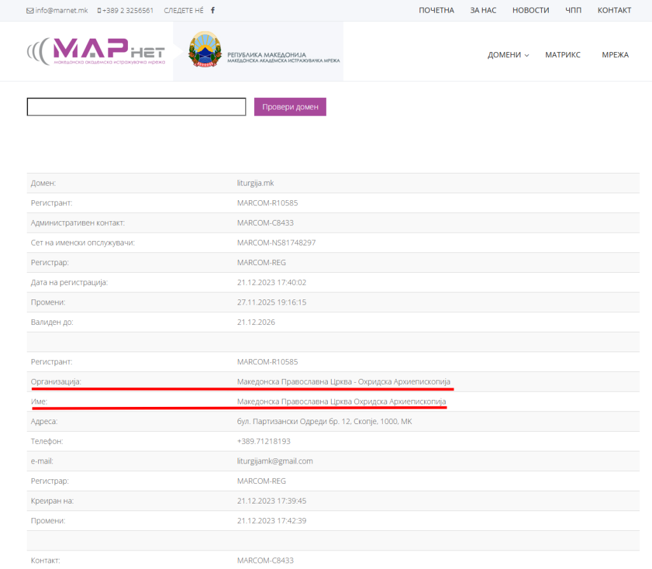Open the Facebook icon in top bar
Screen dimensions: 652x569
[213, 10]
